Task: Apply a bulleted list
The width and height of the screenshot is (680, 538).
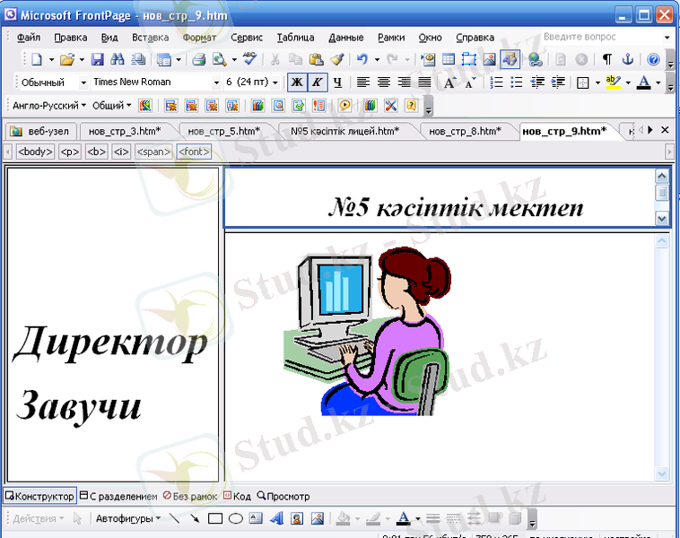Action: coord(516,82)
